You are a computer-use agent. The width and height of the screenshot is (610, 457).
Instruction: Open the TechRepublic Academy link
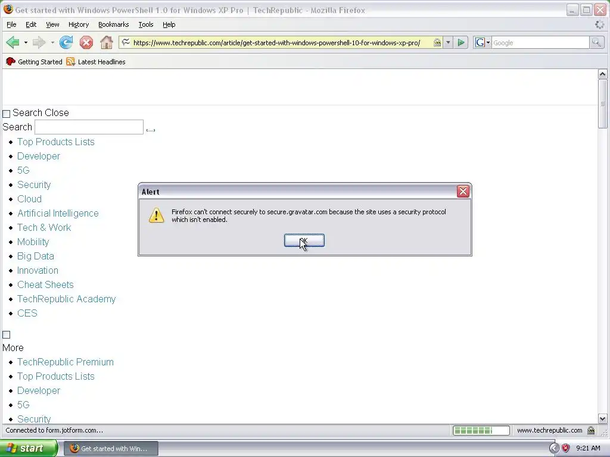tap(66, 299)
